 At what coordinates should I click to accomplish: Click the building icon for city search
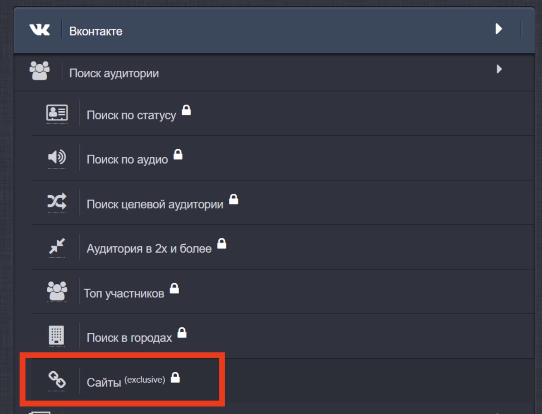(57, 335)
